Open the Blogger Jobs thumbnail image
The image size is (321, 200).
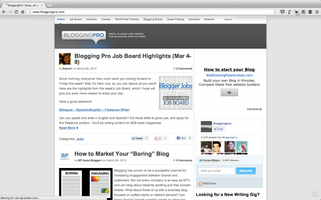click(x=175, y=93)
